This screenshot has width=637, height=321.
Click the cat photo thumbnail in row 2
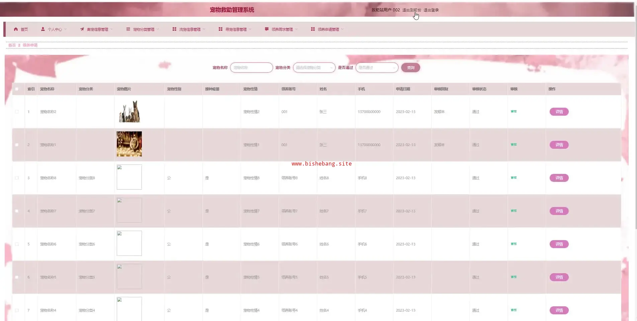(129, 144)
